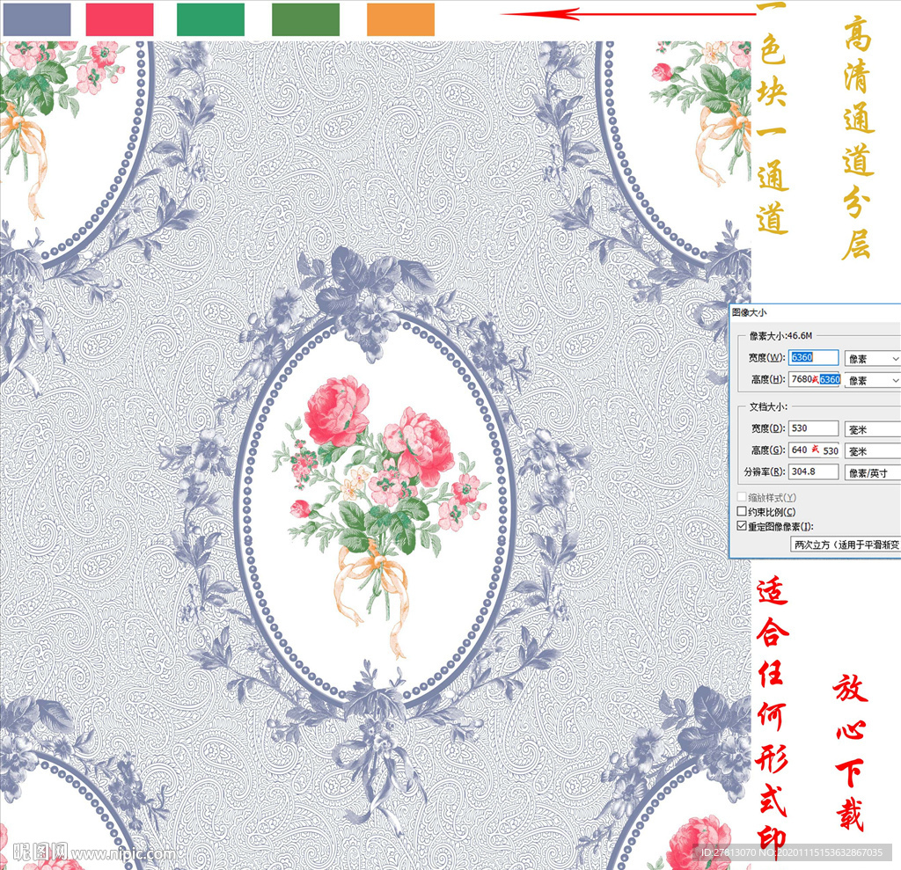Viewport: 901px width, 870px height.
Task: Open the resolution unit dropdown 像素/英寸
Action: pos(872,472)
